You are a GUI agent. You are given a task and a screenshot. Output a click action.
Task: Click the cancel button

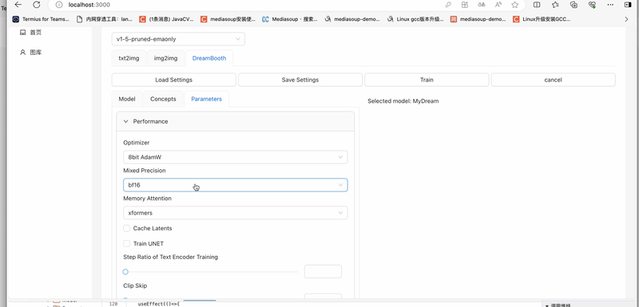pyautogui.click(x=553, y=80)
